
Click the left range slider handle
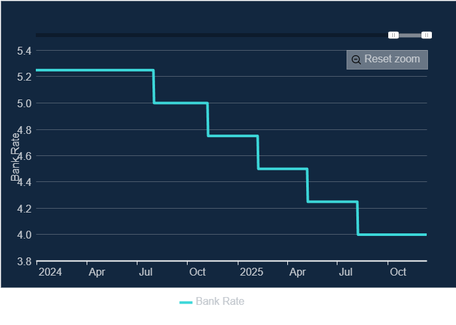(393, 35)
